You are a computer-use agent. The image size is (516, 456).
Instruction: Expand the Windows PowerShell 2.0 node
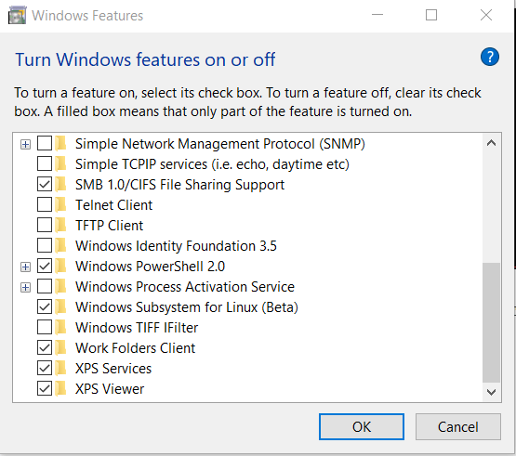25,267
